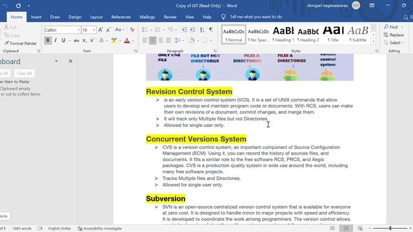The width and height of the screenshot is (413, 232).
Task: Open Ribbon Display Options icon
Action: (372, 6)
